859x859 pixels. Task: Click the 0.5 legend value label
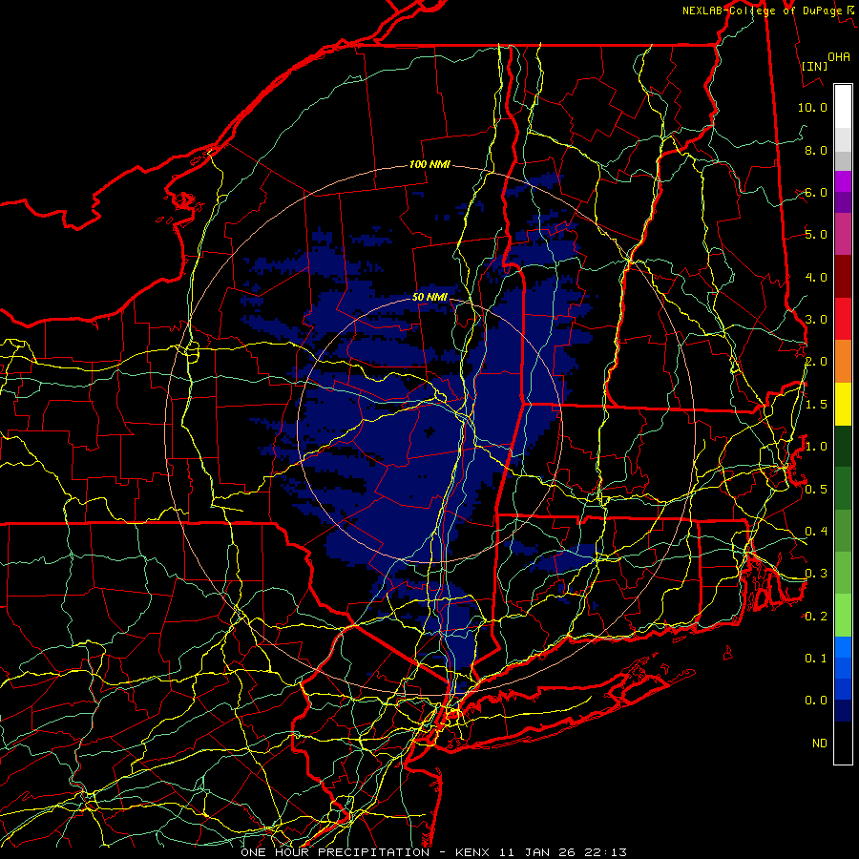pyautogui.click(x=816, y=489)
